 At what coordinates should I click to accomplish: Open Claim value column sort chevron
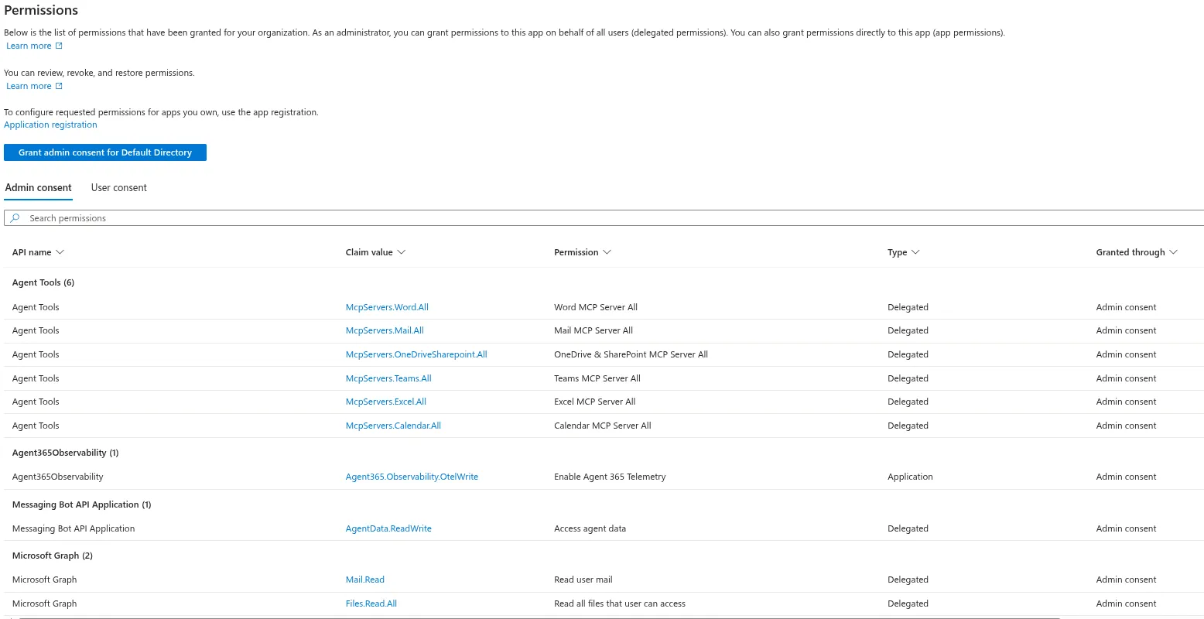pyautogui.click(x=402, y=252)
